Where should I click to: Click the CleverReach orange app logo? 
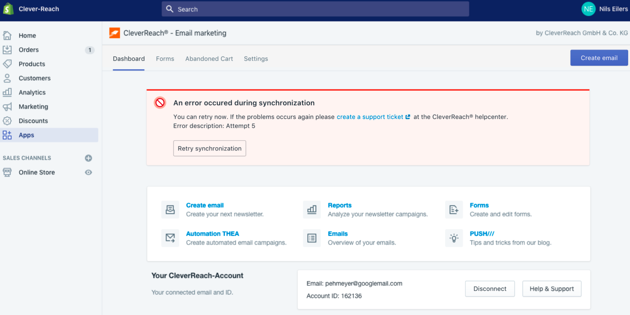click(115, 33)
